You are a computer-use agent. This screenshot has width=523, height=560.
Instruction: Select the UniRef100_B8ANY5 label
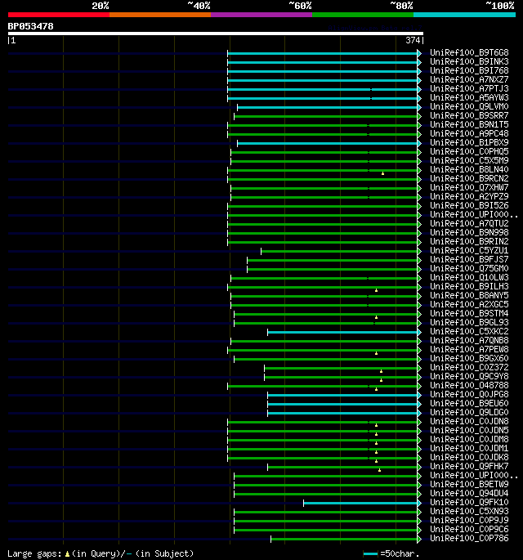469,295
